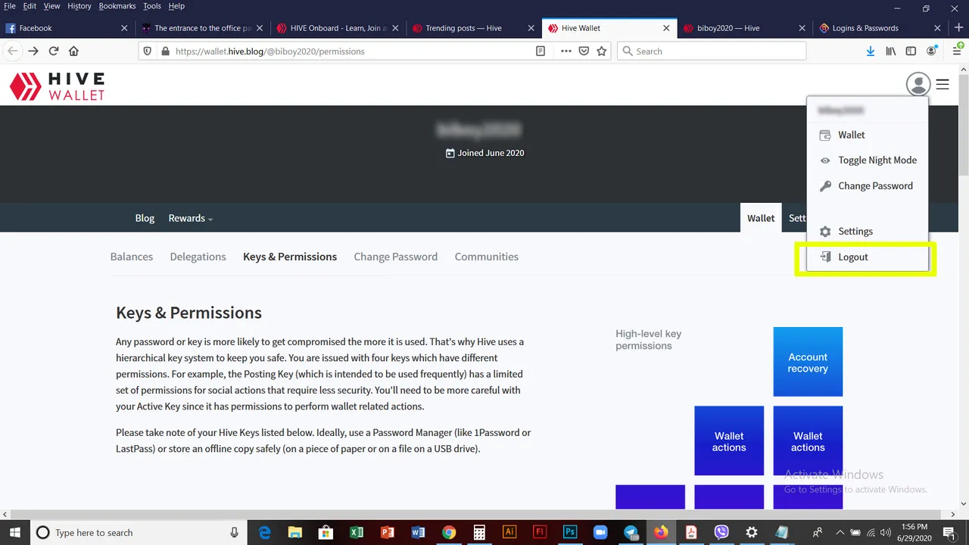The width and height of the screenshot is (969, 545).
Task: Select Wallet in the user dropdown menu
Action: pyautogui.click(x=868, y=135)
